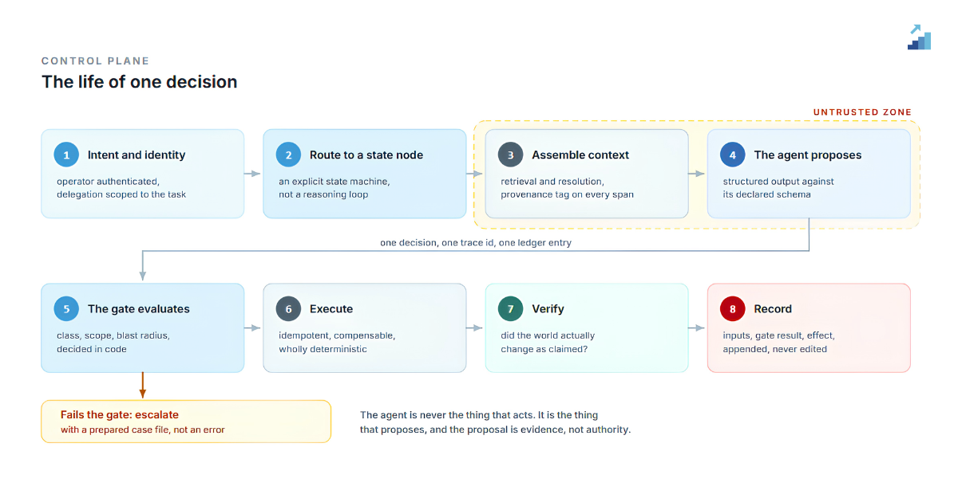Click the red step 8 circle
958x502 pixels.
coord(733,309)
